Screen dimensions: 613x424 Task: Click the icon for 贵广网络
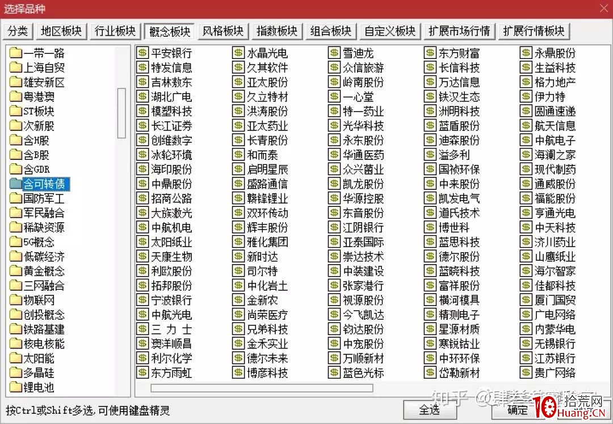coord(526,372)
